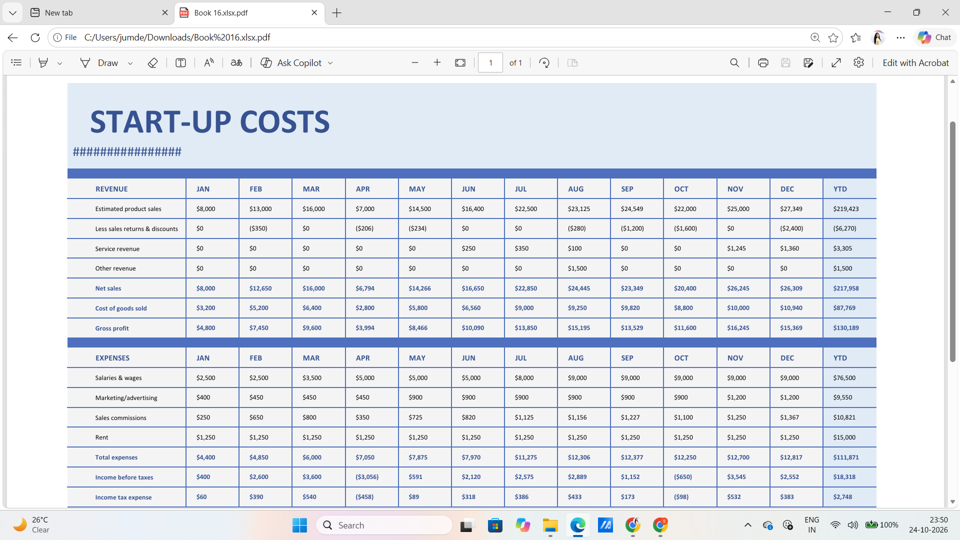Zoom out the PDF page
The width and height of the screenshot is (960, 540).
tap(415, 62)
